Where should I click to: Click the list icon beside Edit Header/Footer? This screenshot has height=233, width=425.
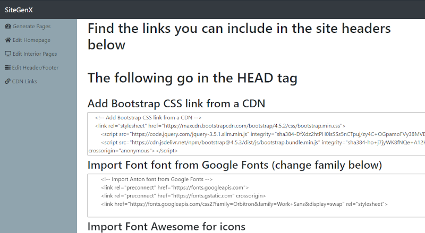7,67
